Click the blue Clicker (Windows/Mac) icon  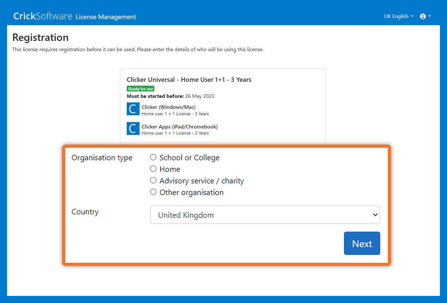click(x=133, y=109)
